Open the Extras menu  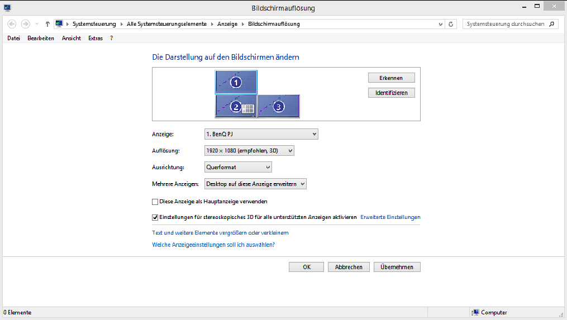[x=96, y=38]
